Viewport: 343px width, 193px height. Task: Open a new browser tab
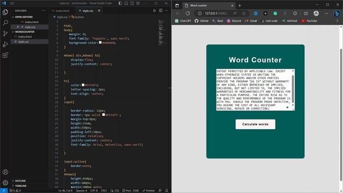(240, 5)
